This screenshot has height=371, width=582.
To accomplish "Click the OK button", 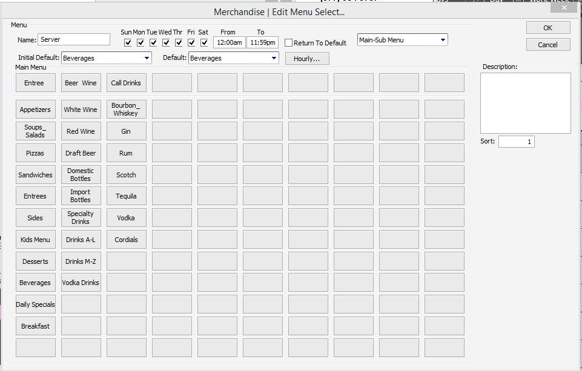I will 548,28.
